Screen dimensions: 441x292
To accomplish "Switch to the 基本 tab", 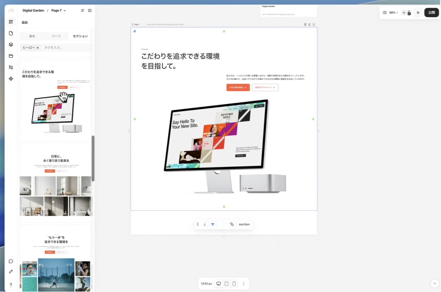I will point(32,36).
